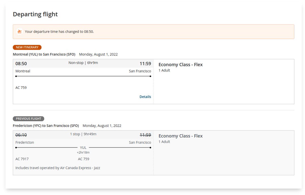The image size is (305, 195).
Task: Click the orange departing plane icon in alert
Action: point(20,32)
